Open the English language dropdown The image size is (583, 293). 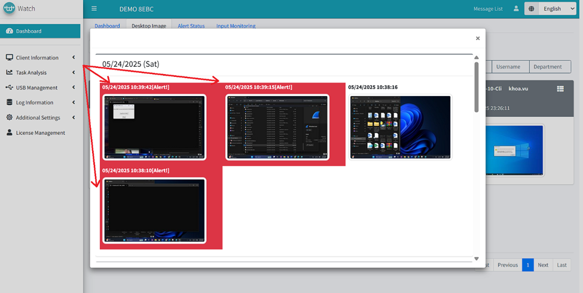pos(557,9)
